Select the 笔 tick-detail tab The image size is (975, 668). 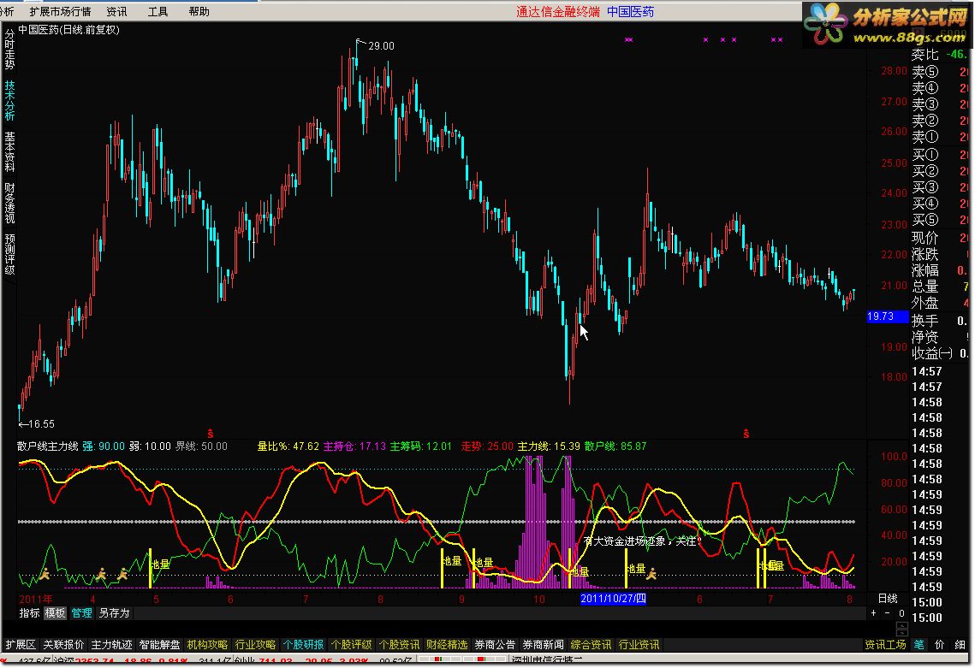point(919,645)
